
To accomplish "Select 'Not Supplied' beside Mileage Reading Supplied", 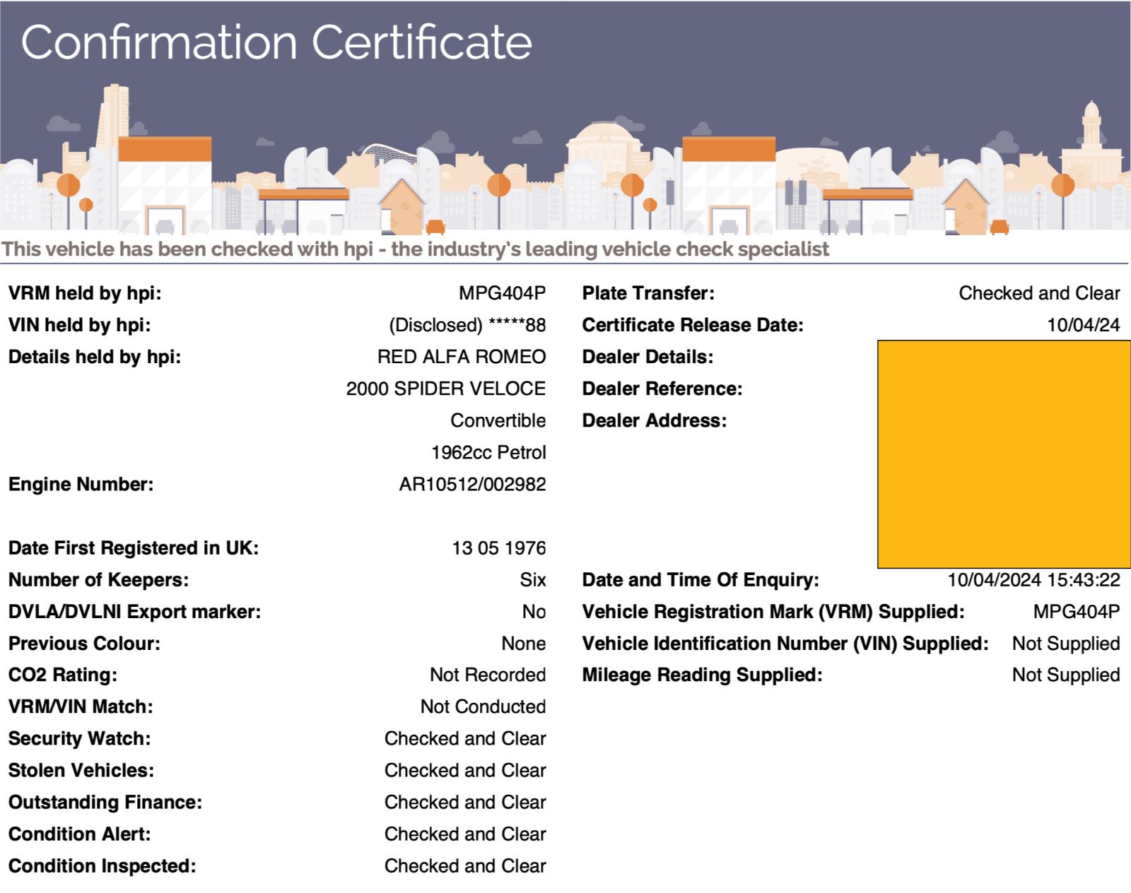I will (1066, 675).
